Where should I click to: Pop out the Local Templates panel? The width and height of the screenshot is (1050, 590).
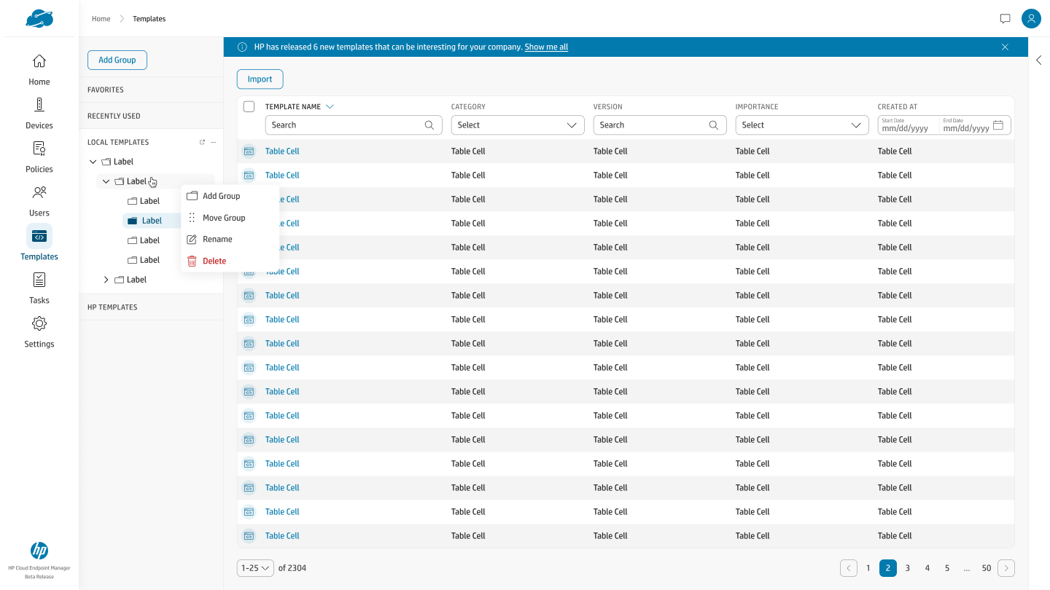(202, 142)
